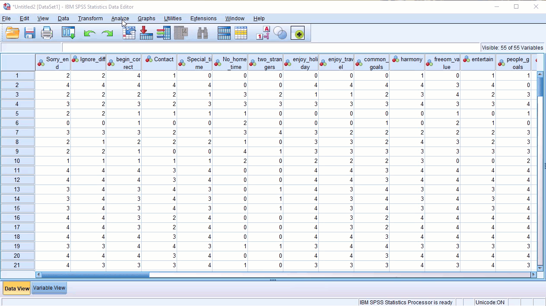Undo the last action
Image resolution: width=546 pixels, height=306 pixels.
tap(89, 33)
